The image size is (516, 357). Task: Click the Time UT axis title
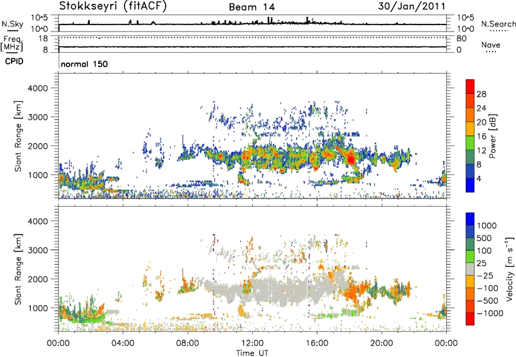point(252,353)
